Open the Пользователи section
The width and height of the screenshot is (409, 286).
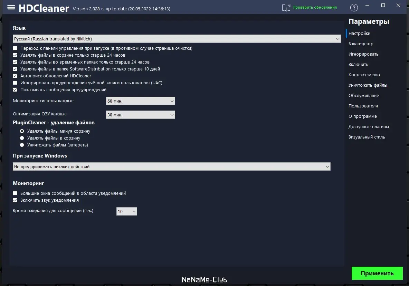(x=363, y=106)
